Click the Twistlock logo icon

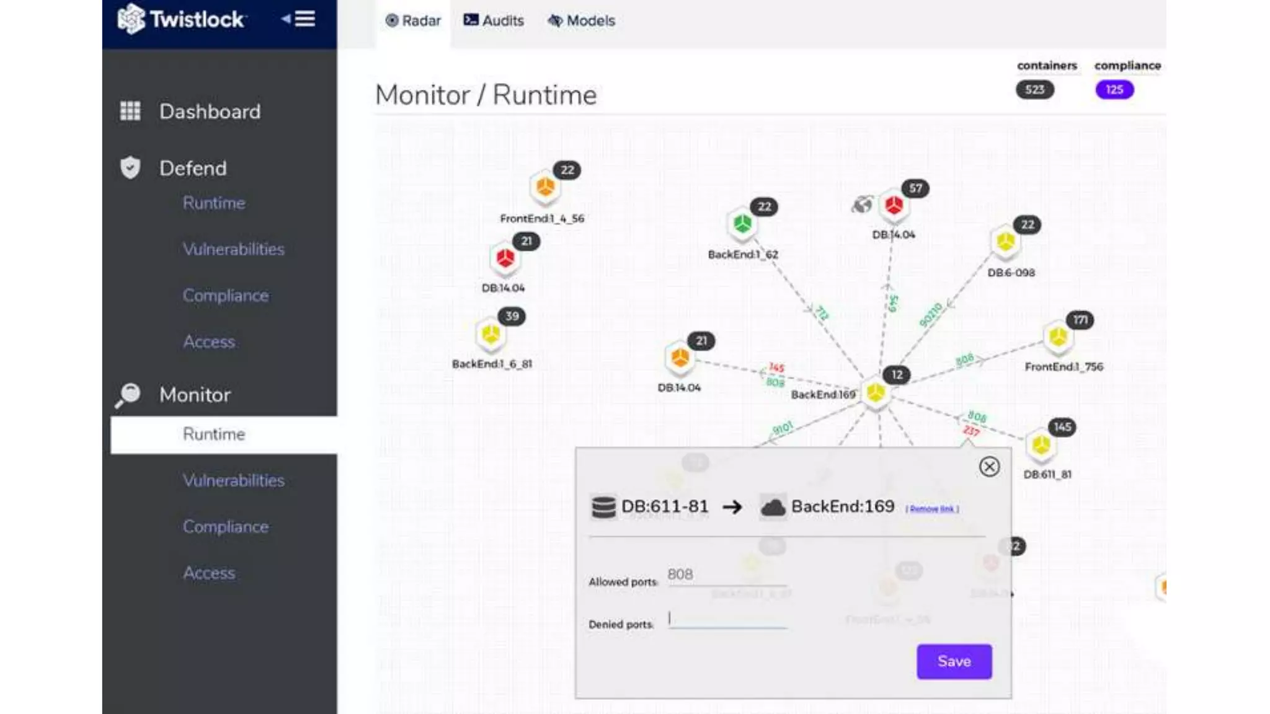[131, 19]
